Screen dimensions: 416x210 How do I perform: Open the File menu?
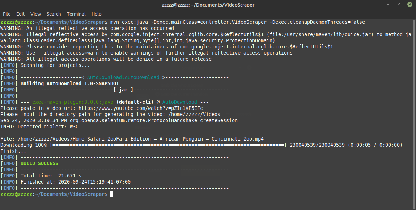tap(7, 14)
